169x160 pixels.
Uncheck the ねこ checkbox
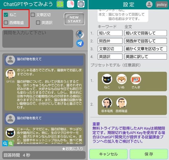[6, 15]
